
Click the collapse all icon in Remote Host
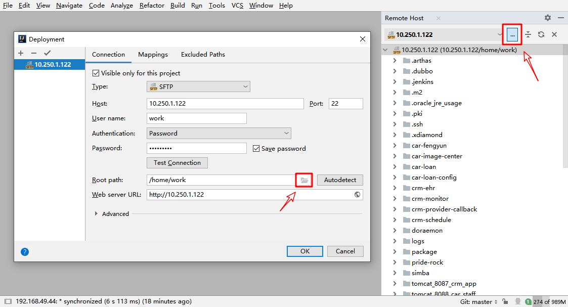(x=528, y=34)
